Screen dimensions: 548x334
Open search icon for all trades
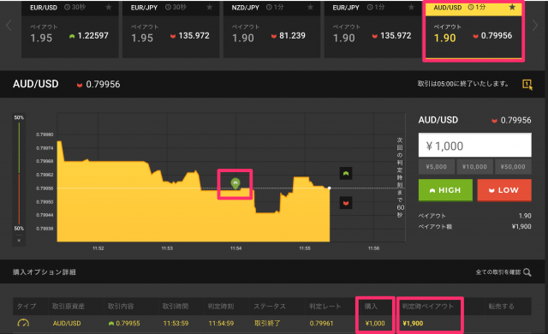click(527, 272)
